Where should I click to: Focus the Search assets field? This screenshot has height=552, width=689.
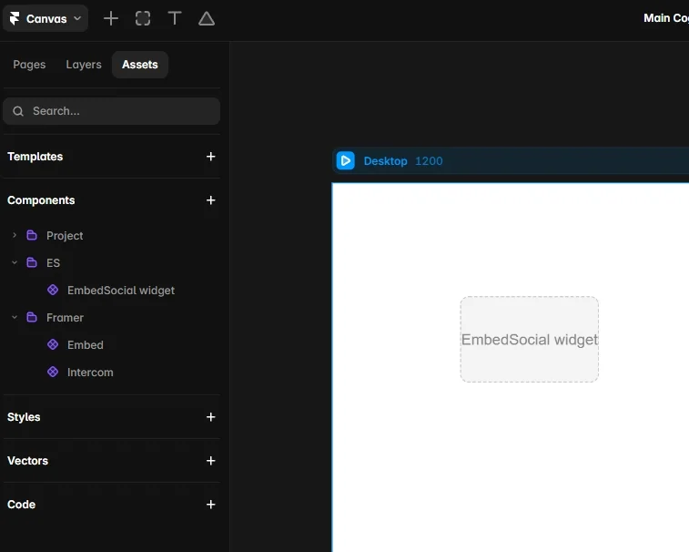pos(112,111)
